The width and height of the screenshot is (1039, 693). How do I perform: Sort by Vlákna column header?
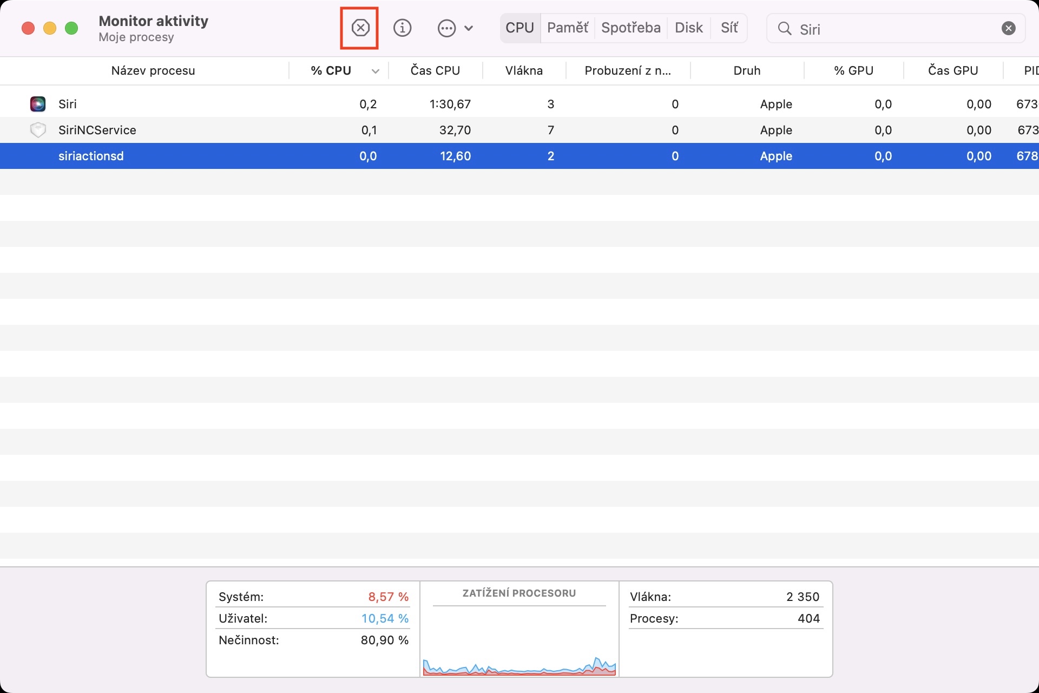coord(523,70)
